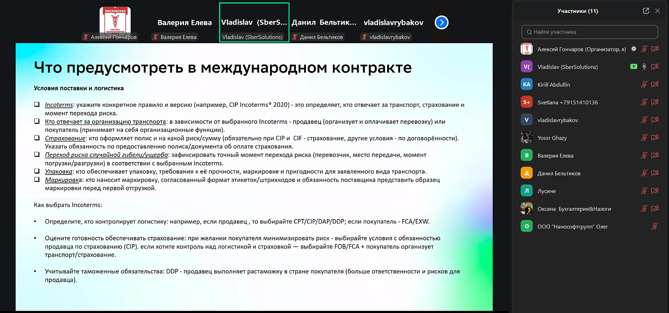Click the pop-out icon on the Участники panel
Image resolution: width=669 pixels, height=313 pixels.
tap(646, 11)
